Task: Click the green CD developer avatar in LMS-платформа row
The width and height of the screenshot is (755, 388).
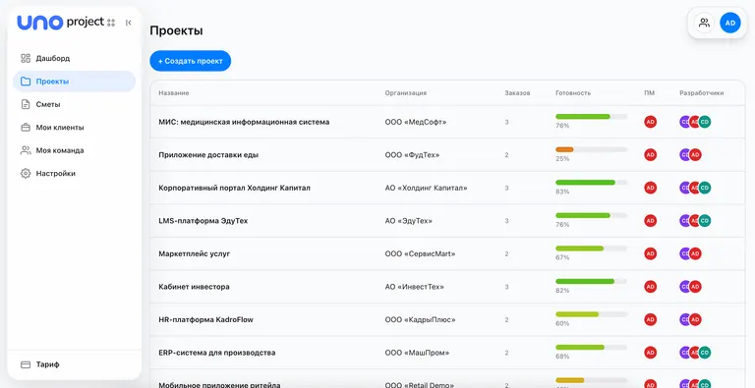Action: click(705, 220)
